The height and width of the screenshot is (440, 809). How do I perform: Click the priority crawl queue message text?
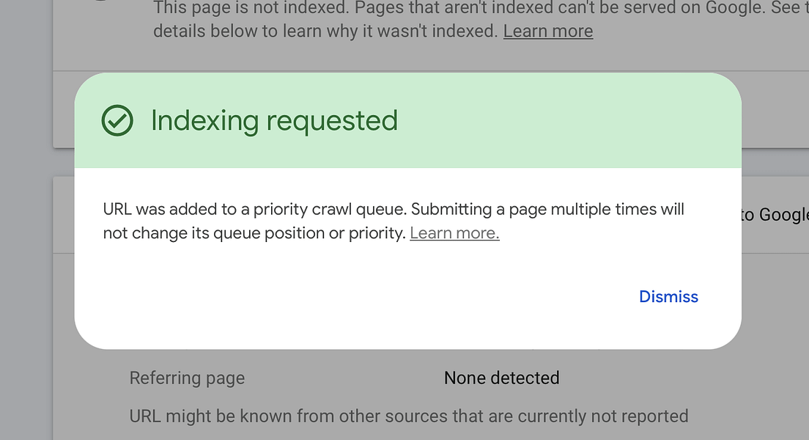[x=392, y=220]
